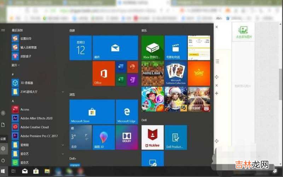The width and height of the screenshot is (283, 177).
Task: Open the Microsoft Store tile
Action: (x=92, y=112)
